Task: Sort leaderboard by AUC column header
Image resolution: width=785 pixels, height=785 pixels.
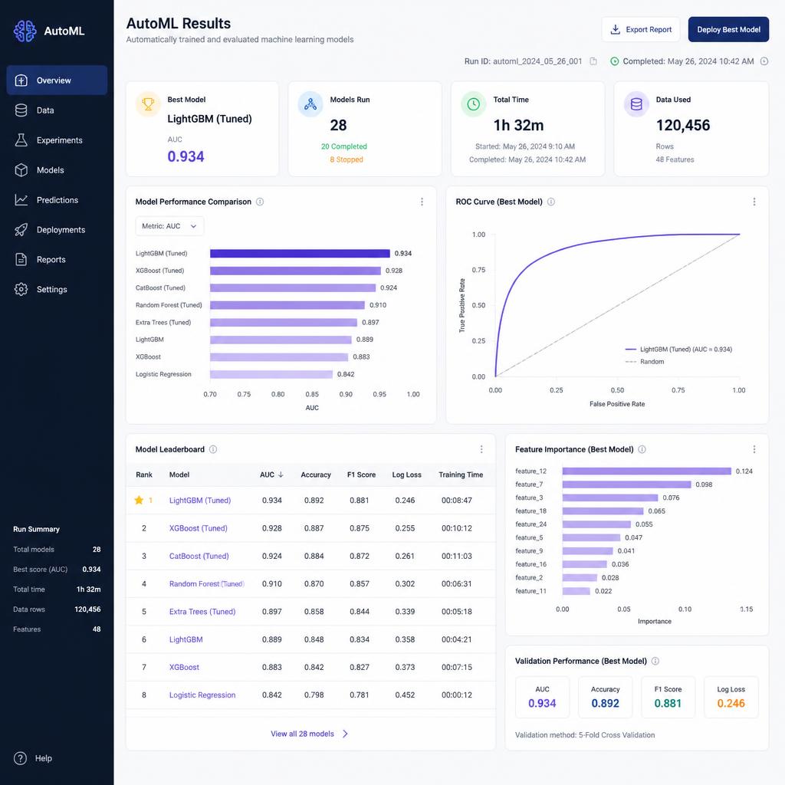Action: pyautogui.click(x=272, y=475)
